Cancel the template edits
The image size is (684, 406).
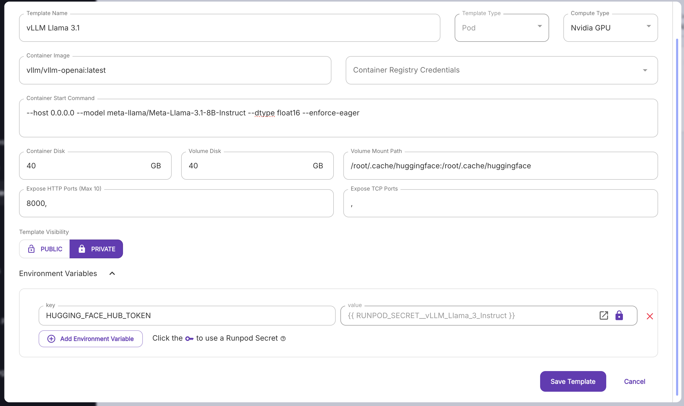point(634,381)
